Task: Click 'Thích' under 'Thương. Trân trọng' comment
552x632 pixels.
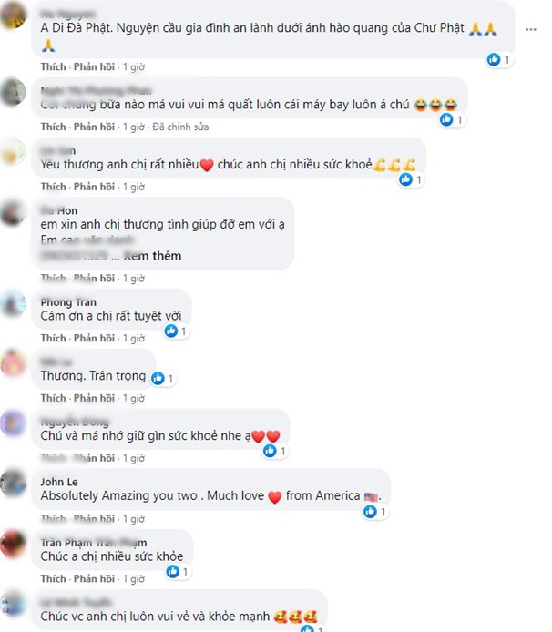Action: [x=53, y=398]
